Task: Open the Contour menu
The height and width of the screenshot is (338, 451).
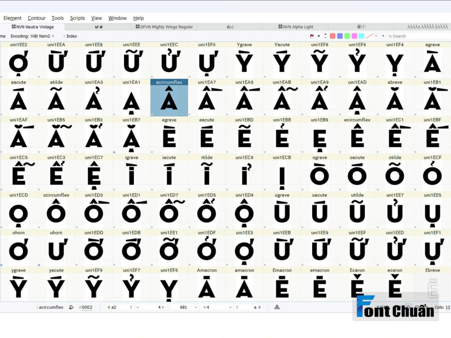Action: (37, 18)
